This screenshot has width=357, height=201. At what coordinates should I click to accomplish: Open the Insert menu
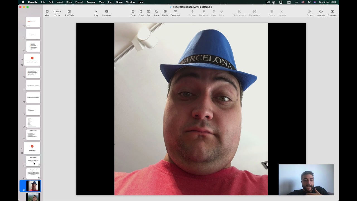[x=60, y=2]
